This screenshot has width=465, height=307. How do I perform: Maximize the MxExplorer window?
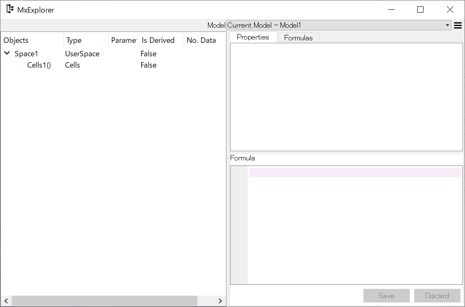click(x=420, y=10)
